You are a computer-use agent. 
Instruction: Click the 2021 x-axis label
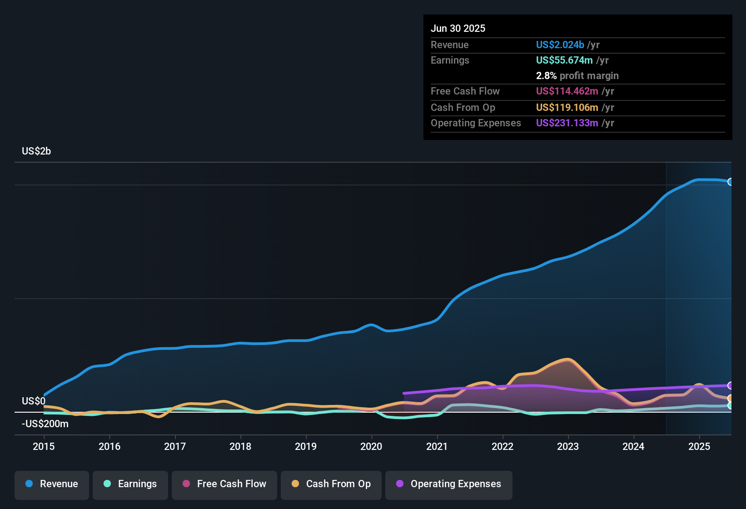click(437, 446)
